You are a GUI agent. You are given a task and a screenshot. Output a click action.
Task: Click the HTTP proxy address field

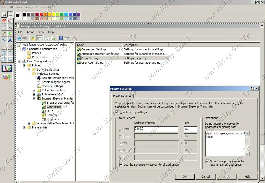point(156,129)
